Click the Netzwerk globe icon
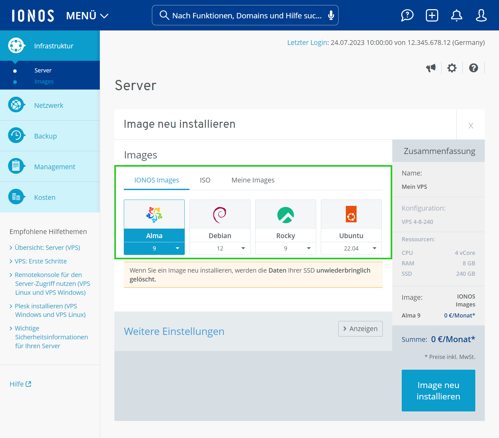Screen dimensions: 499x438 (16, 105)
